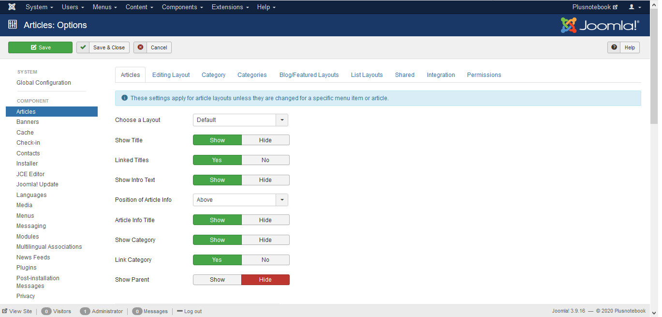This screenshot has width=662, height=317.
Task: Click the Save & Close button
Action: coord(103,47)
